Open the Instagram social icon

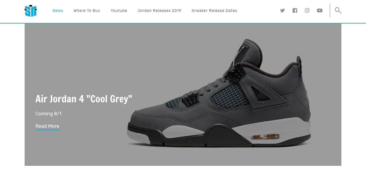[x=307, y=11]
